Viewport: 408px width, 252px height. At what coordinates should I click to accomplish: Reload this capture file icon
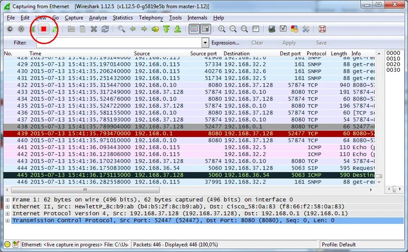(x=105, y=29)
